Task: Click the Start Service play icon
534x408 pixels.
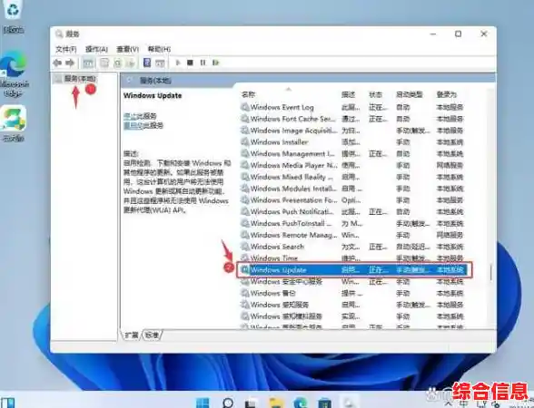Action: [178, 63]
